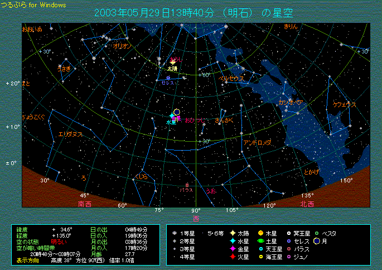Click the Andromeda (アンドロメダ) constellation label

pyautogui.click(x=257, y=143)
